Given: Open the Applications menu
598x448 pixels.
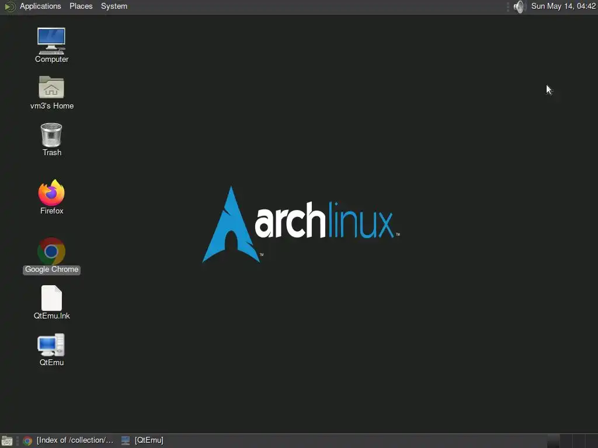Looking at the screenshot, I should [x=40, y=6].
